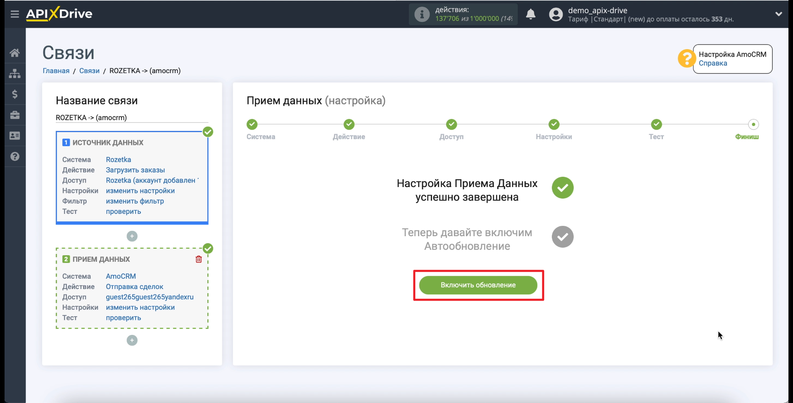Click Загрузить заказы action link

pyautogui.click(x=135, y=170)
